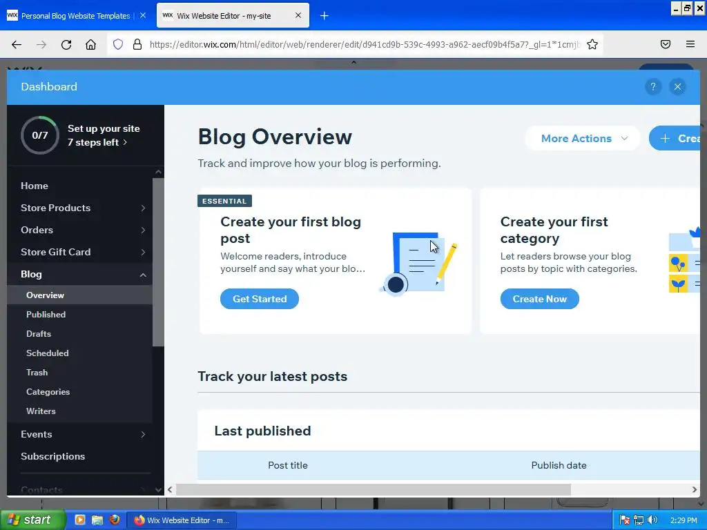This screenshot has width=707, height=530.
Task: Click the network connection tray icon
Action: point(639,520)
